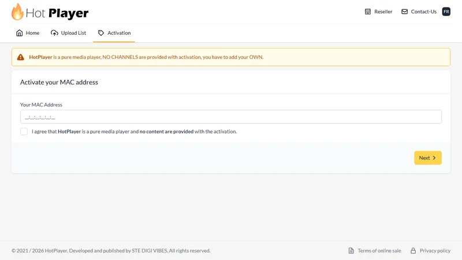Select the Activation tab

point(114,33)
